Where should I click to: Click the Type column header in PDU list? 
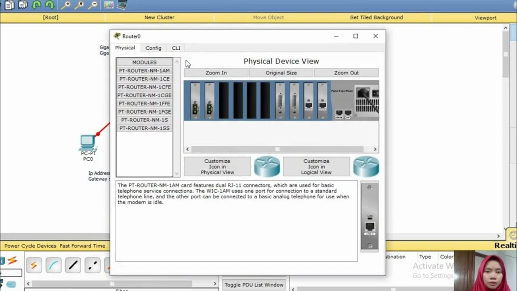click(425, 257)
